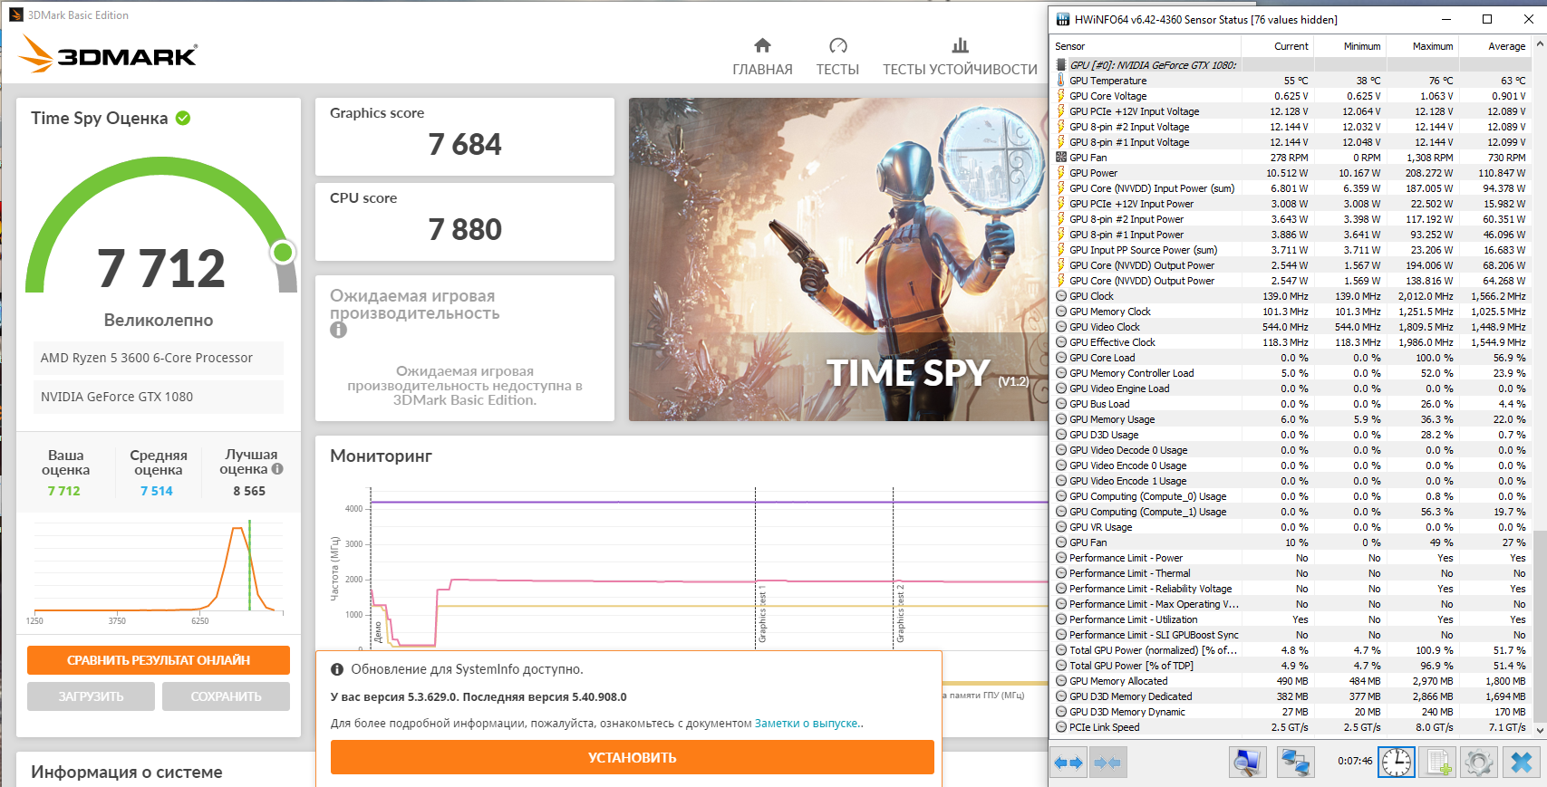The width and height of the screenshot is (1547, 787).
Task: Open HWiNFO sensor settings gear
Action: tap(1479, 763)
